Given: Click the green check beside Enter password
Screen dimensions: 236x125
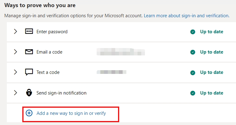Looking at the screenshot, I should click(193, 32).
